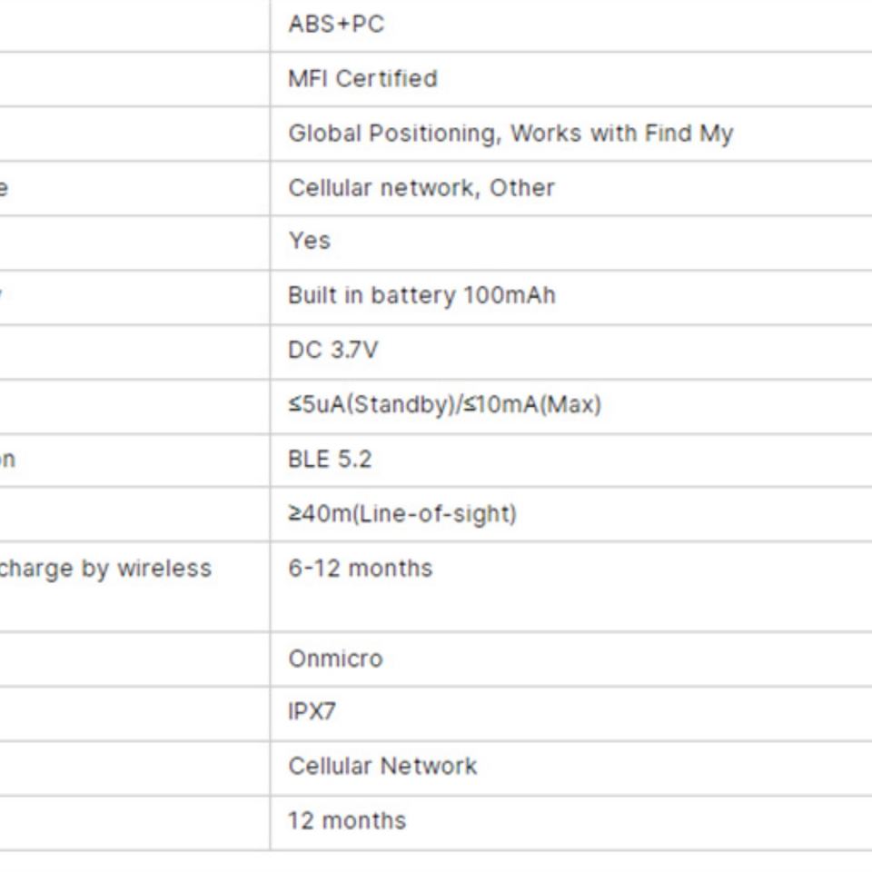
Task: Select Built in battery 100mAh text
Action: tap(421, 295)
